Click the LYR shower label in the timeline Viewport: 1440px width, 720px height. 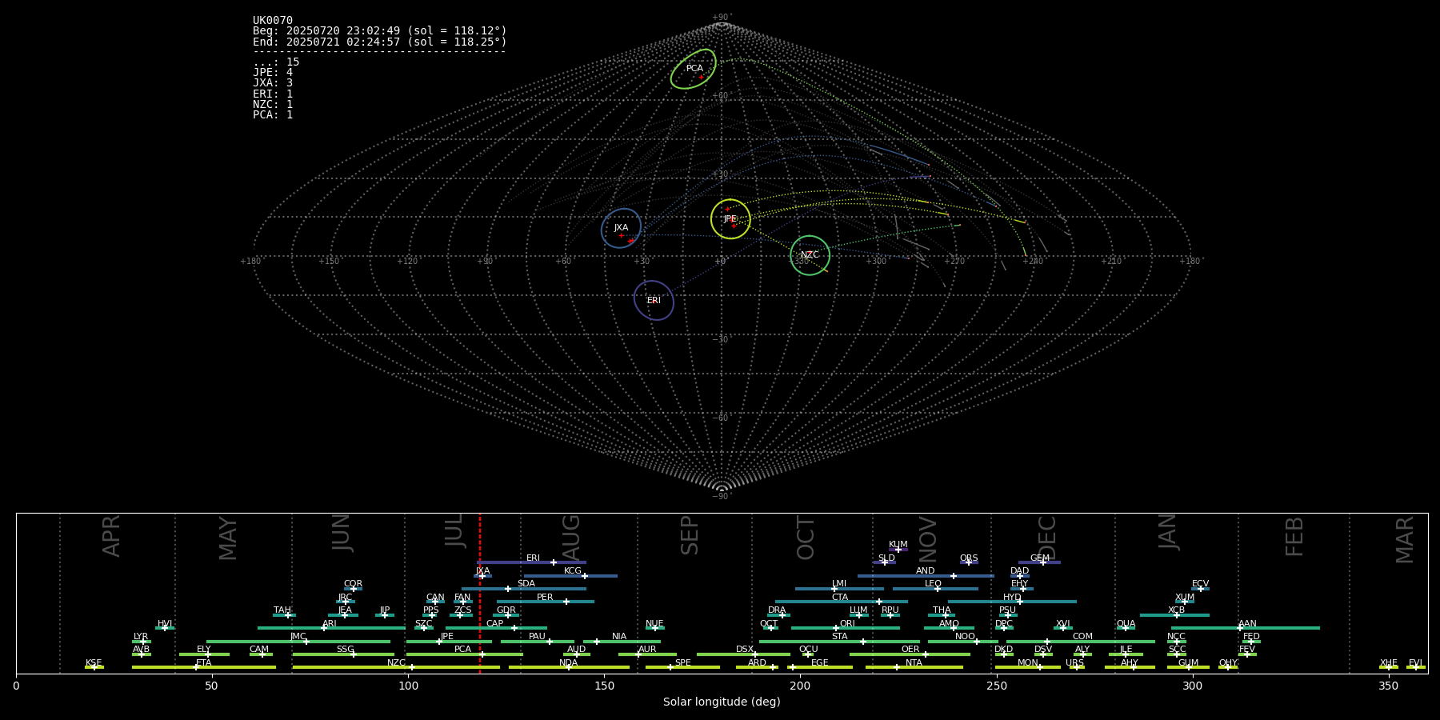point(141,637)
